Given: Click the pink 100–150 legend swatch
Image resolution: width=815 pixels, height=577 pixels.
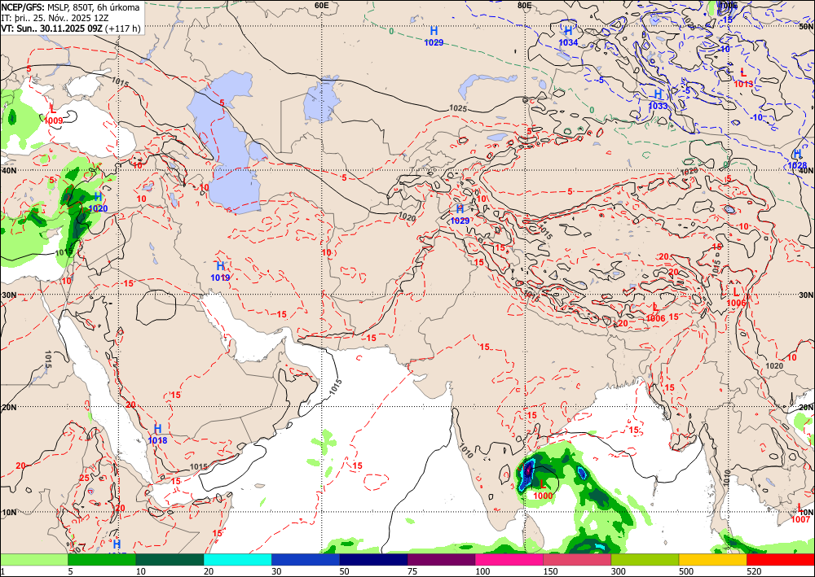Looking at the screenshot, I should click(x=509, y=559).
